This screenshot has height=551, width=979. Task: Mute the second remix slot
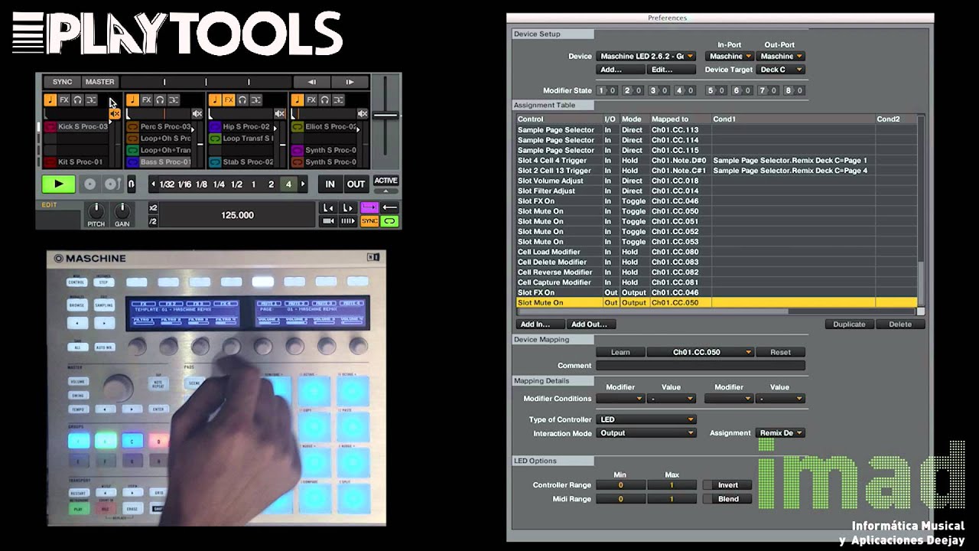(197, 114)
